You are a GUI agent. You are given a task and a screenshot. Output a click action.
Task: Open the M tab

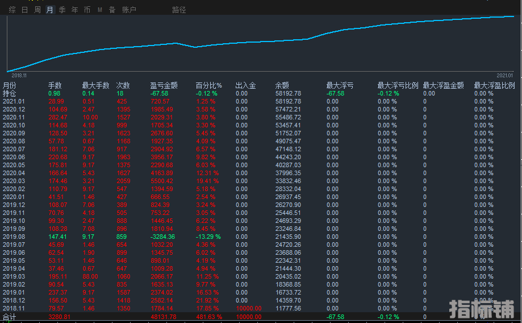tap(100, 10)
